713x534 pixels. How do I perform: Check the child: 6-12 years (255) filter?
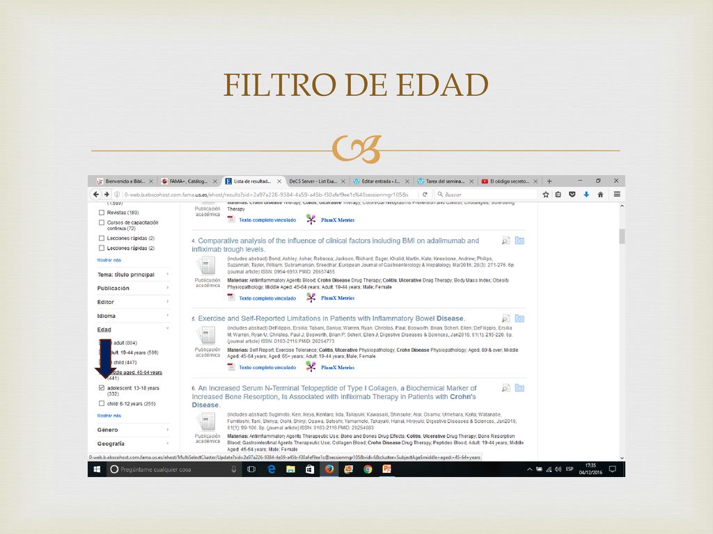102,403
